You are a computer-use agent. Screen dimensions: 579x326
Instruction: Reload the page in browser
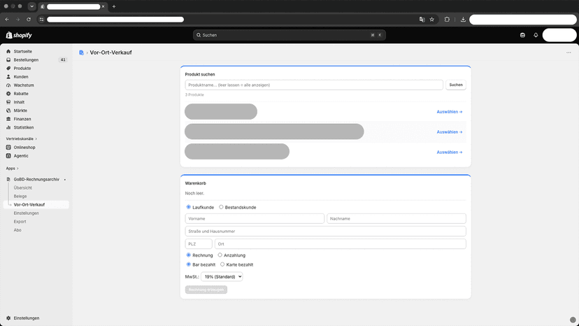(x=29, y=19)
